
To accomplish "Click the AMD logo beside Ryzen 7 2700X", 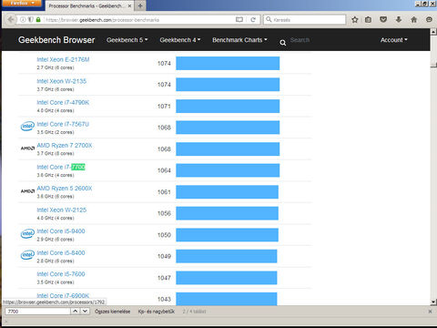I will (27, 149).
